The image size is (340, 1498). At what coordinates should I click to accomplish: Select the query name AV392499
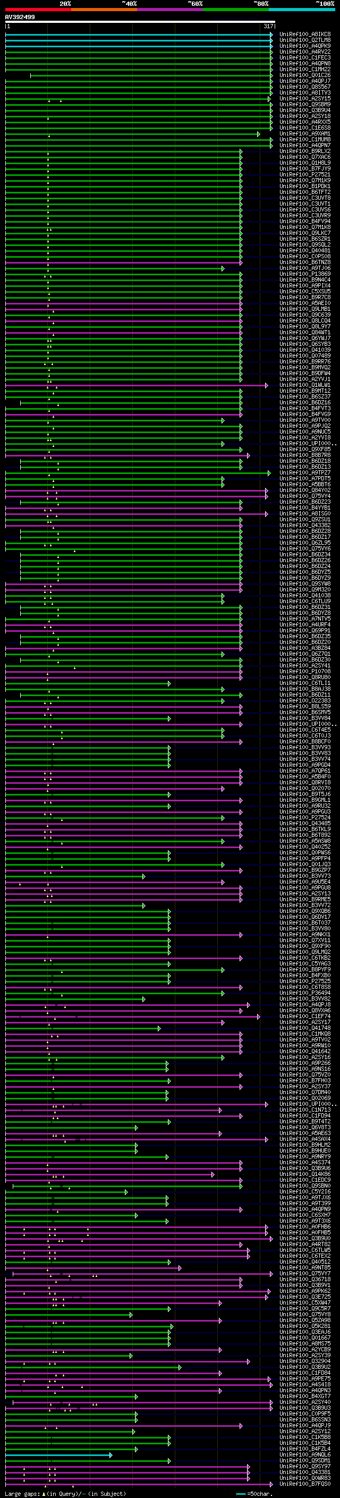[20, 17]
